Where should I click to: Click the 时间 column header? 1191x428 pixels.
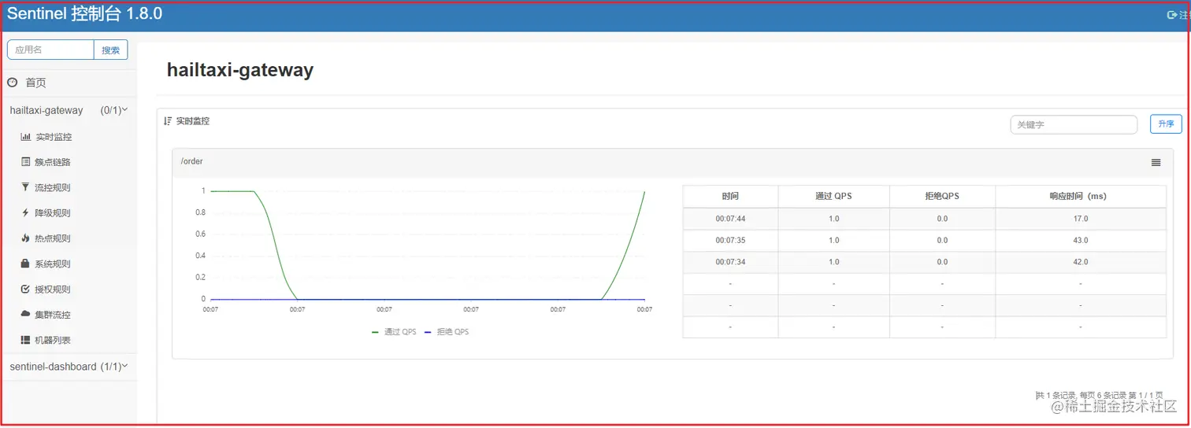click(x=730, y=197)
